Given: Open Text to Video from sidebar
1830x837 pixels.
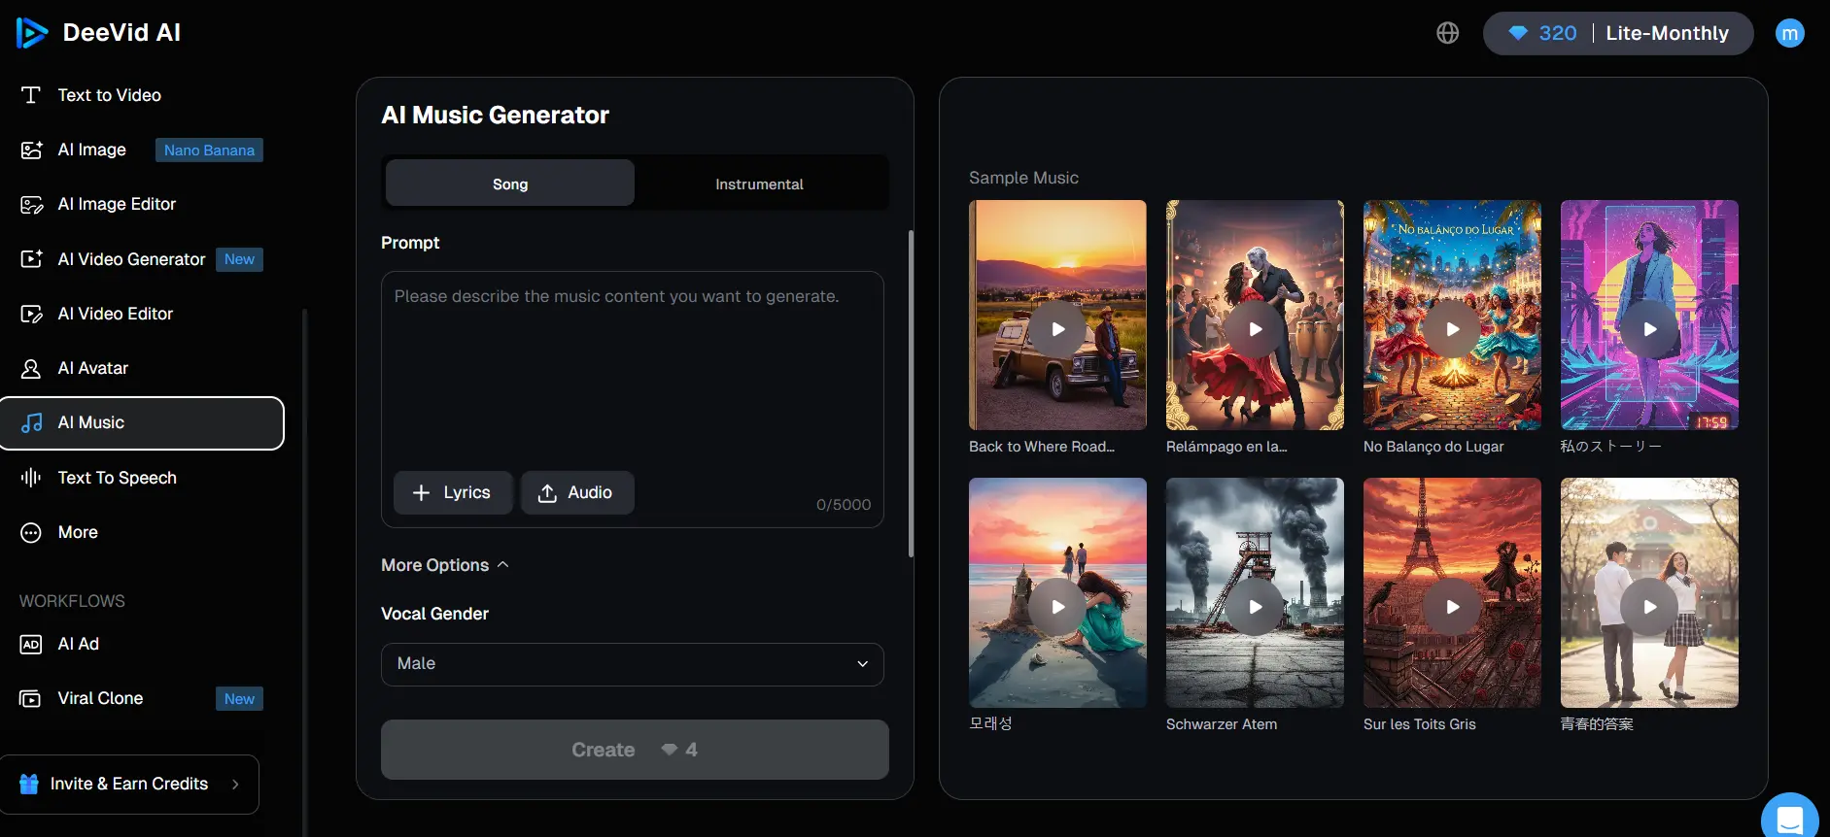Looking at the screenshot, I should 110,95.
